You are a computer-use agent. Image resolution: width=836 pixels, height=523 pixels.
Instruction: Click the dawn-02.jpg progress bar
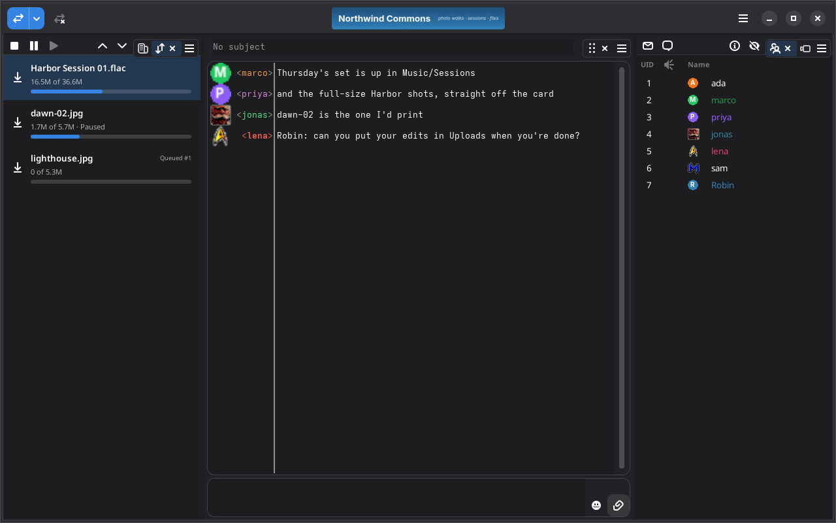tap(111, 137)
